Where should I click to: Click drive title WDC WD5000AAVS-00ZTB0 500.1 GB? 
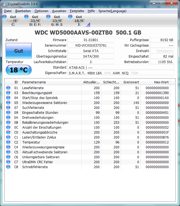click(88, 33)
